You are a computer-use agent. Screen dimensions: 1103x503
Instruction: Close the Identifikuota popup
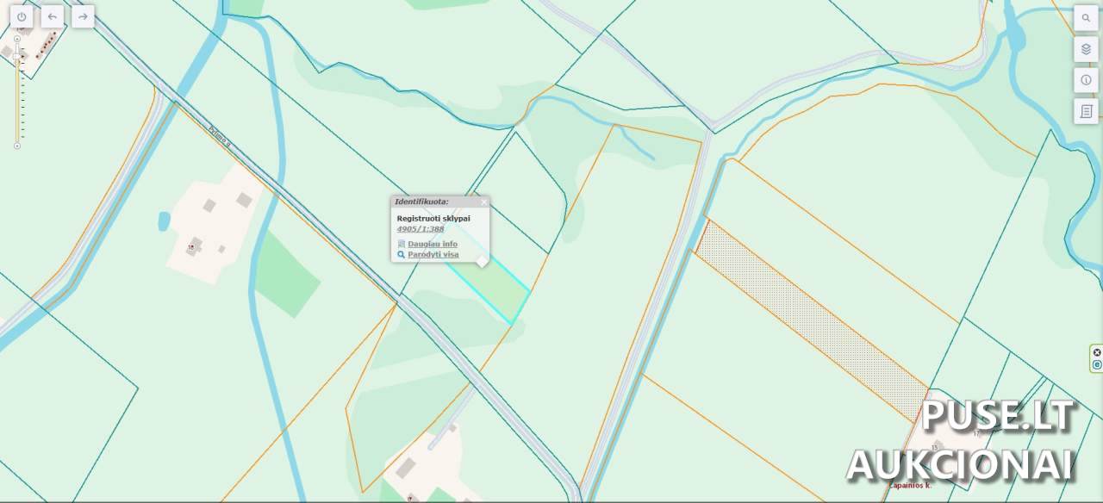tap(483, 202)
